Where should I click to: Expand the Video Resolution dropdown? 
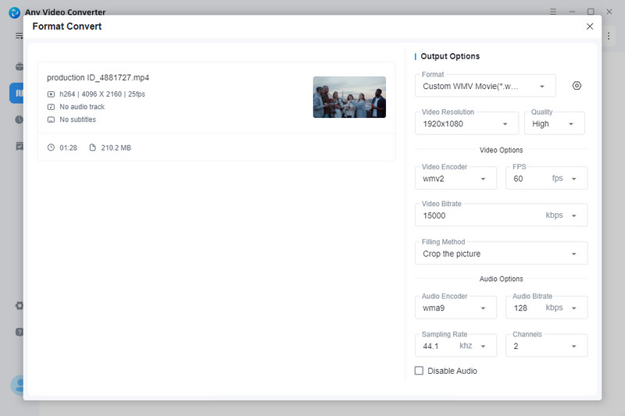click(466, 124)
